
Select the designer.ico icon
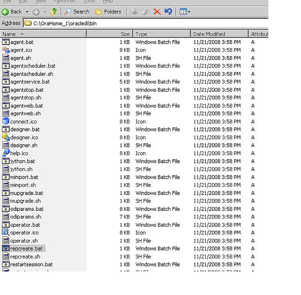(6, 137)
